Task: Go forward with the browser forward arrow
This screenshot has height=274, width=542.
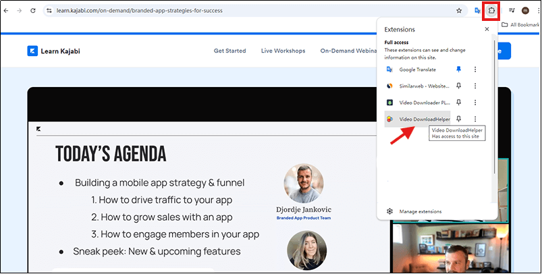Action: [x=20, y=11]
